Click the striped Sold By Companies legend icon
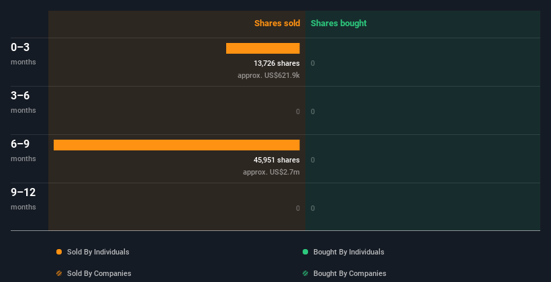The height and width of the screenshot is (282, 551). point(59,273)
